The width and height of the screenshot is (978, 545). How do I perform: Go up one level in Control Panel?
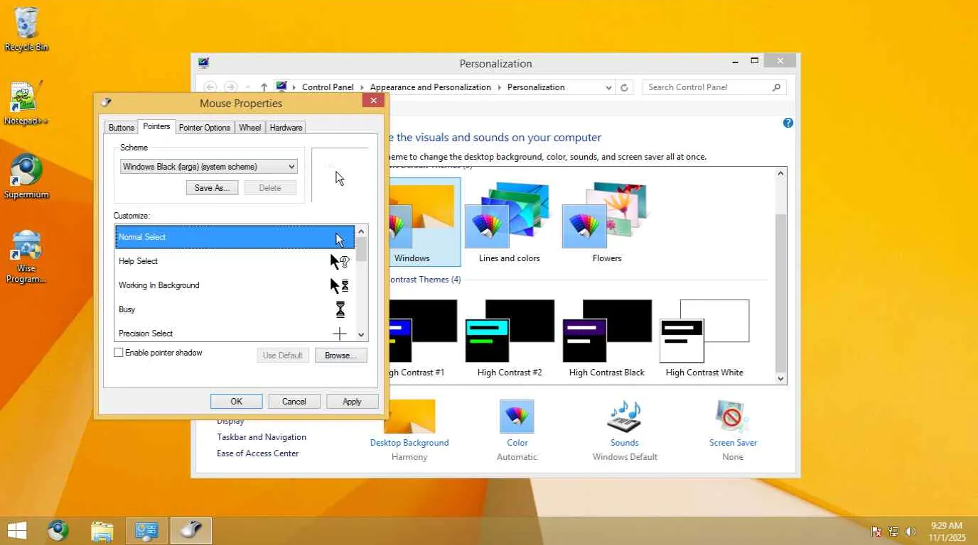[264, 87]
